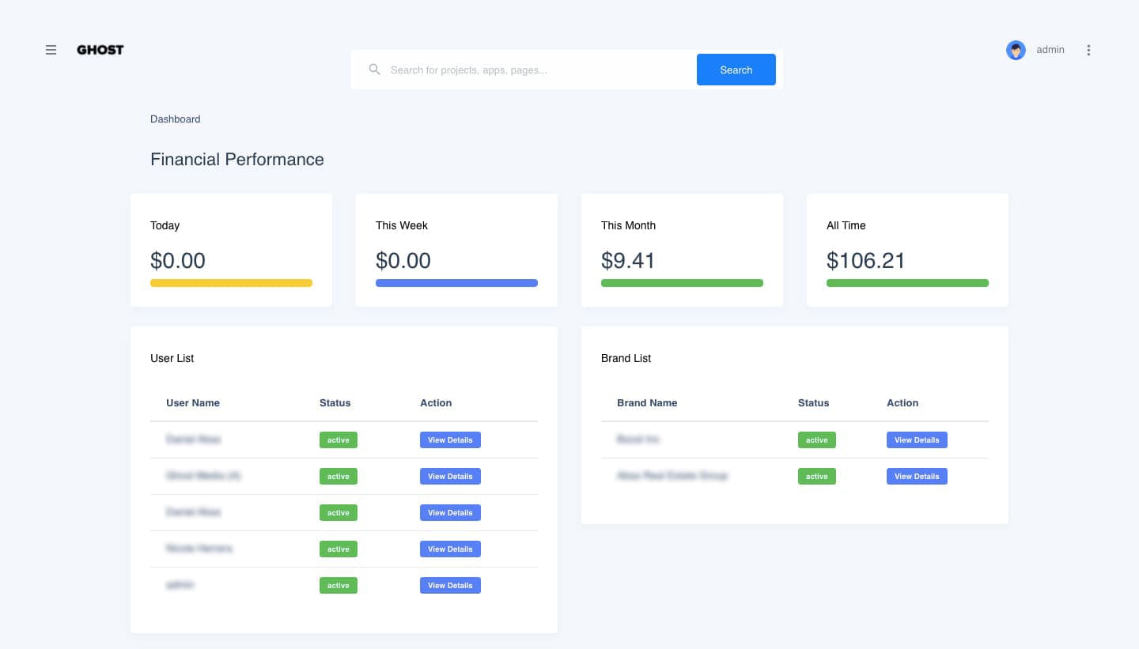Image resolution: width=1139 pixels, height=649 pixels.
Task: Click active badge of first brand
Action: click(x=817, y=440)
